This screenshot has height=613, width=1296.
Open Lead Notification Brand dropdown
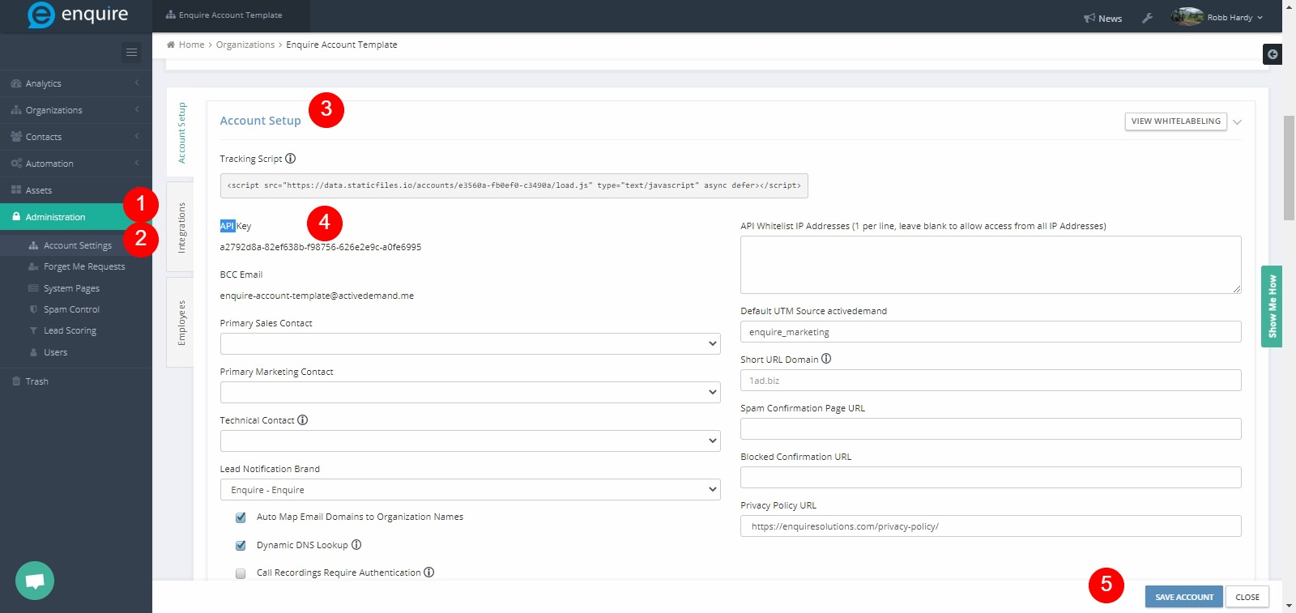click(x=471, y=489)
